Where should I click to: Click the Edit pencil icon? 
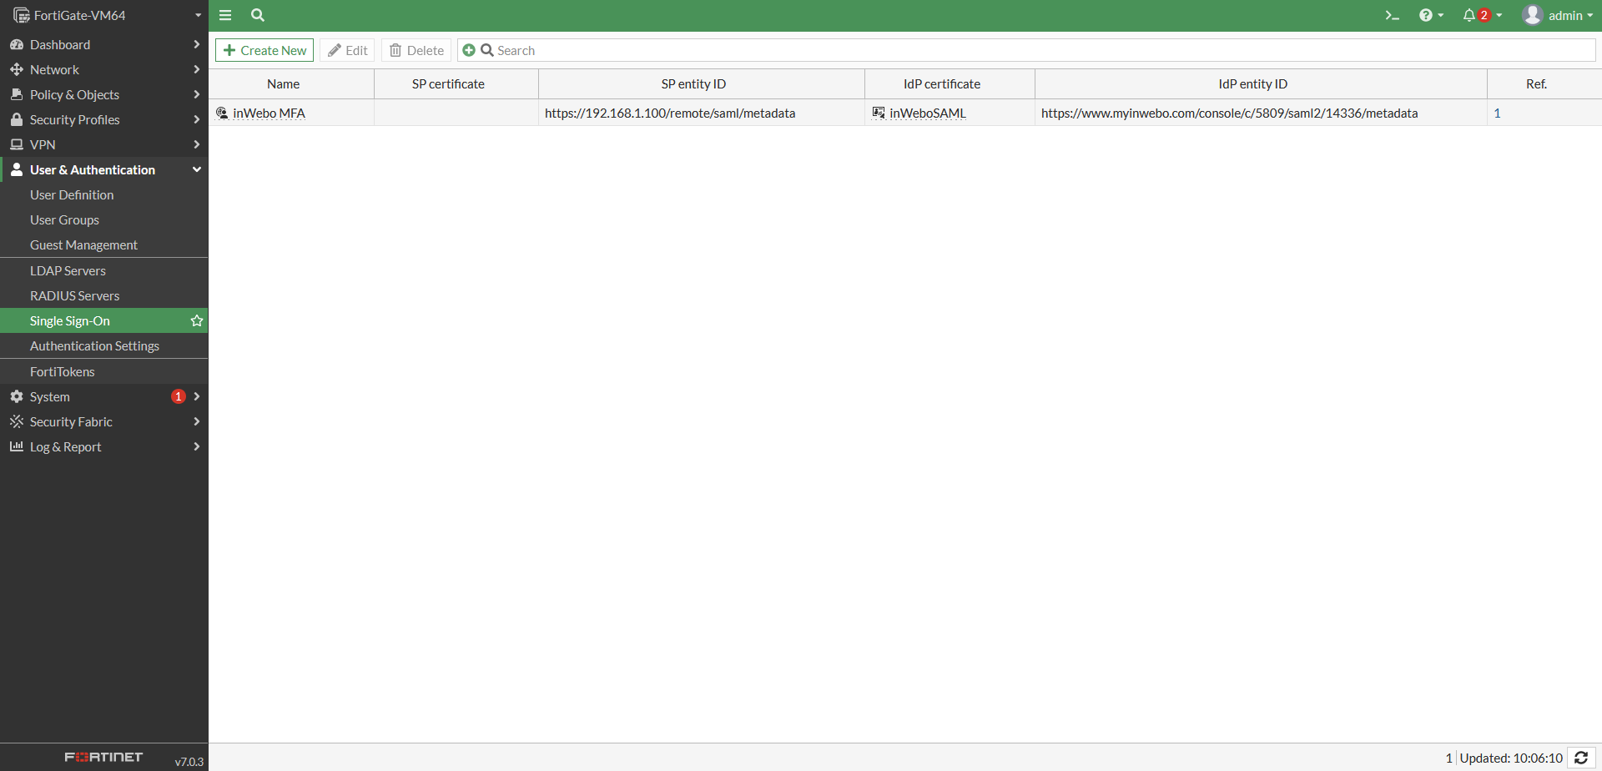(x=348, y=50)
